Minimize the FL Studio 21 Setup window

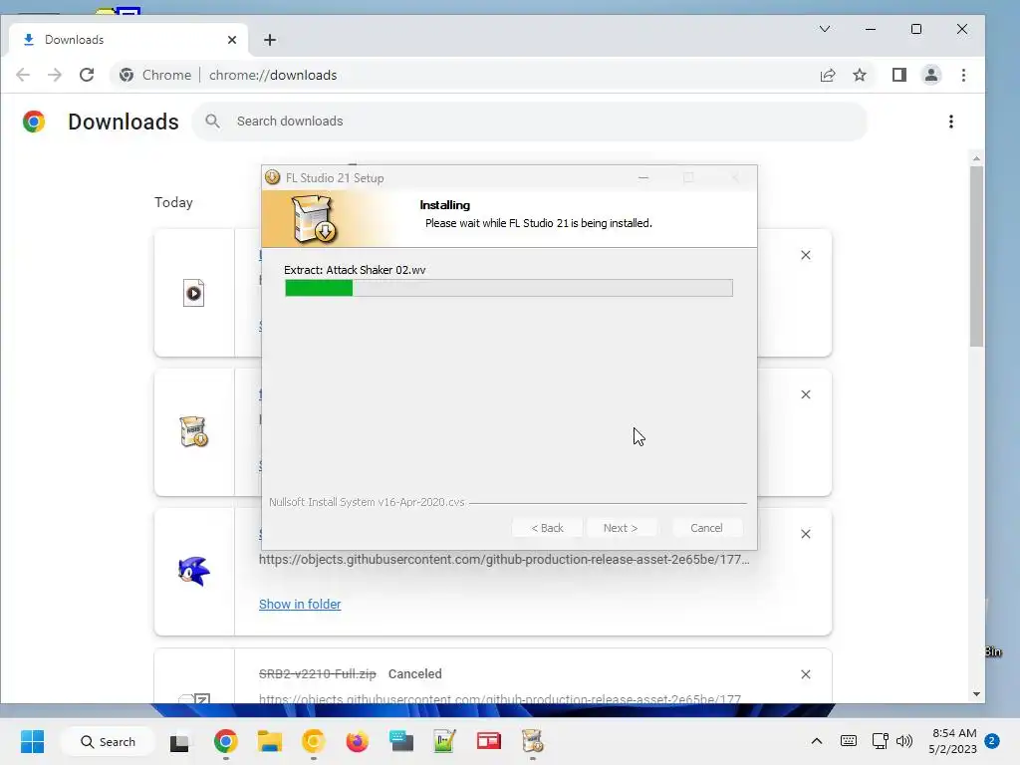tap(643, 177)
